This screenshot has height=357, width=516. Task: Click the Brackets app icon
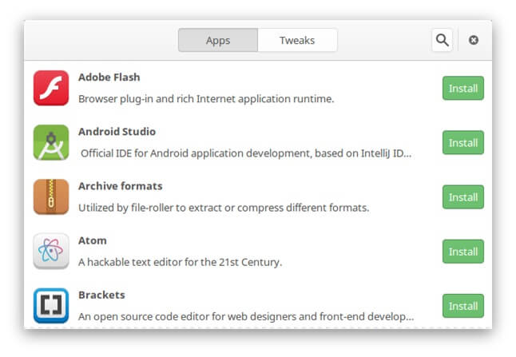(x=51, y=306)
